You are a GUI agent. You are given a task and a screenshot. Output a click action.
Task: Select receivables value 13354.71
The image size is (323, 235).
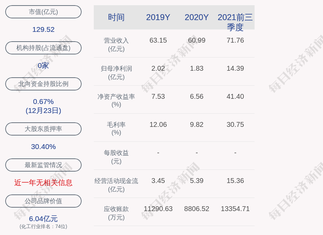[x=235, y=209]
